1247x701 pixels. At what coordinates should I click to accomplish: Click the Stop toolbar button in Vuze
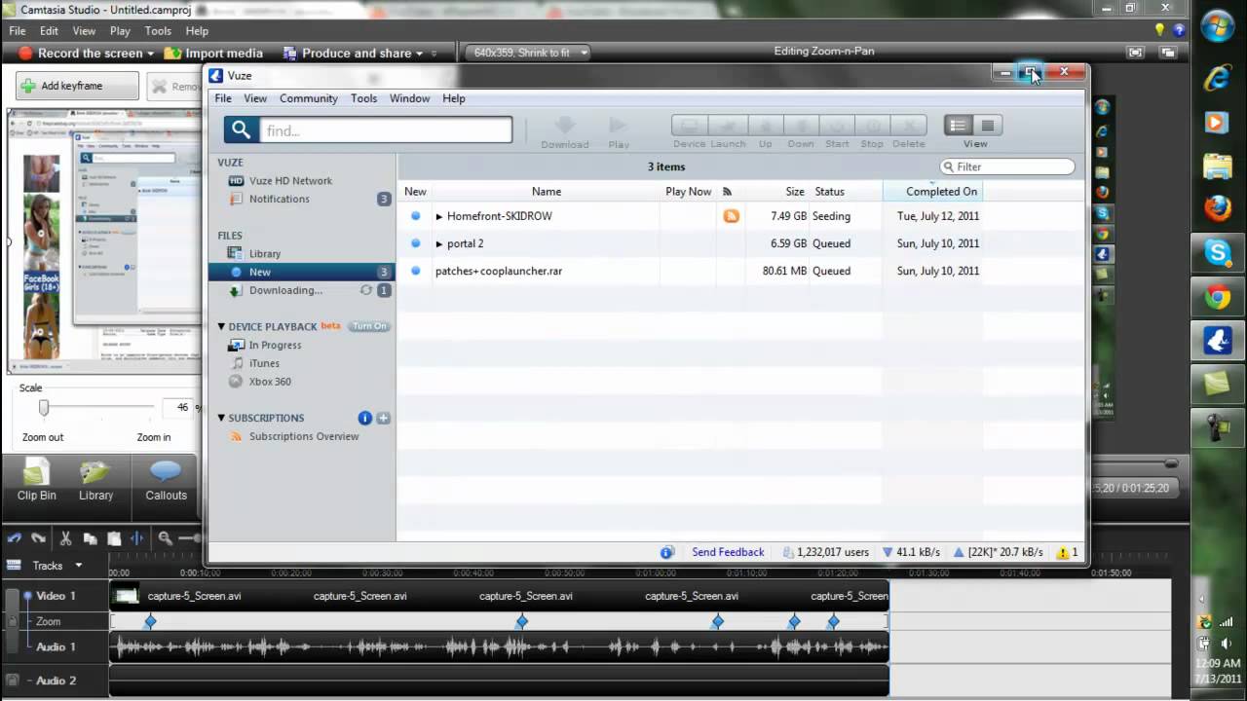[x=873, y=126]
